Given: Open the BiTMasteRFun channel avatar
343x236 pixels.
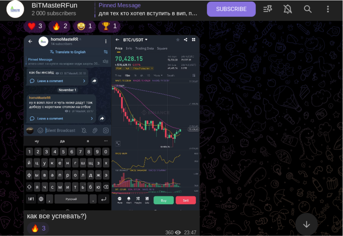Looking at the screenshot, I should pyautogui.click(x=15, y=9).
